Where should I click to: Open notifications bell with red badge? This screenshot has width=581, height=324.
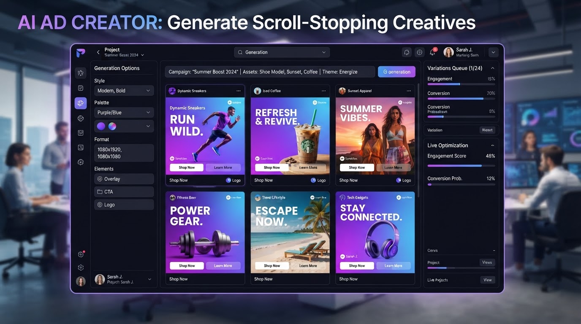pyautogui.click(x=433, y=52)
